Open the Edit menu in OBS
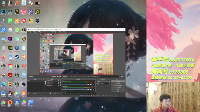Screen dimensions: 200x112 point(34,32)
